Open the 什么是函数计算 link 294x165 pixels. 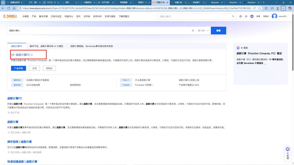143,80
